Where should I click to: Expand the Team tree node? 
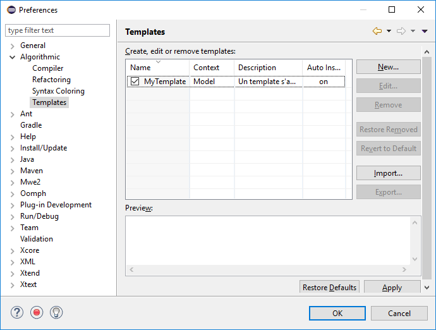pyautogui.click(x=12, y=228)
